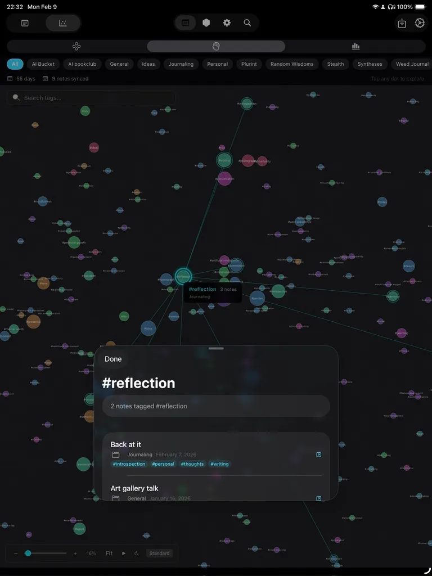Filter by AI bookclub folder
This screenshot has height=576, width=432.
[82, 64]
